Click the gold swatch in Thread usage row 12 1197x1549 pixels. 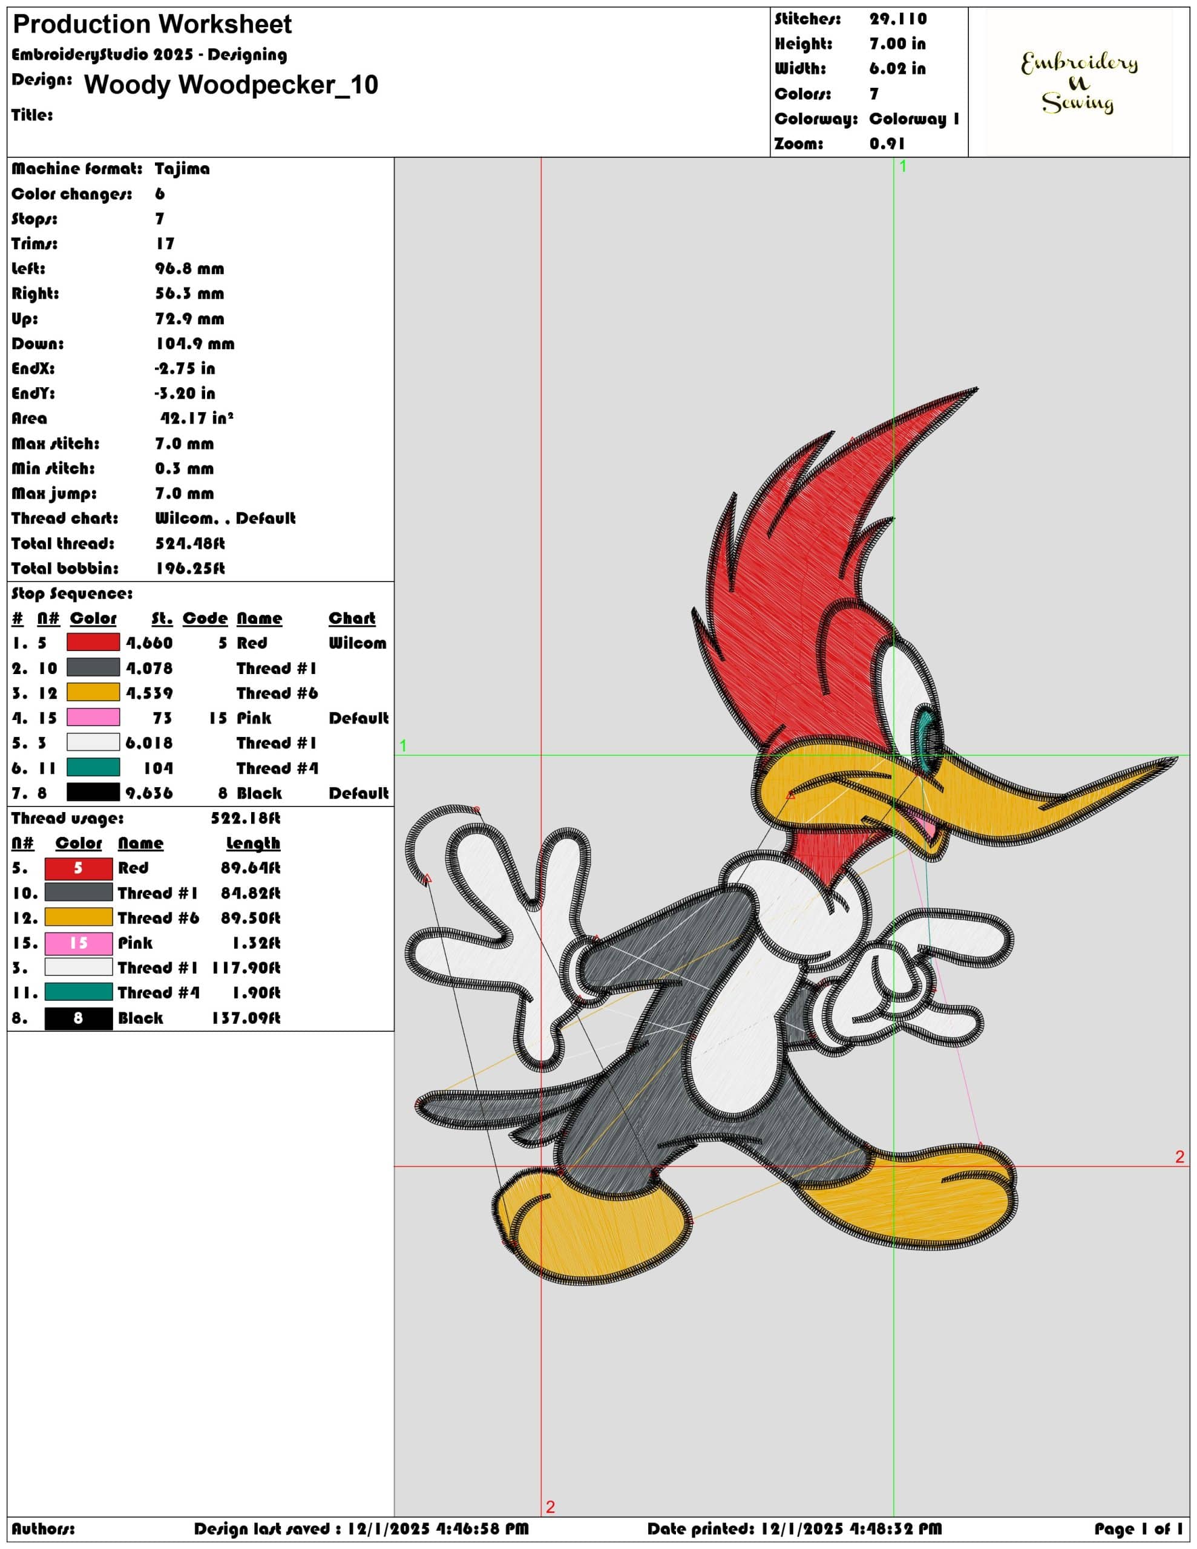point(79,918)
